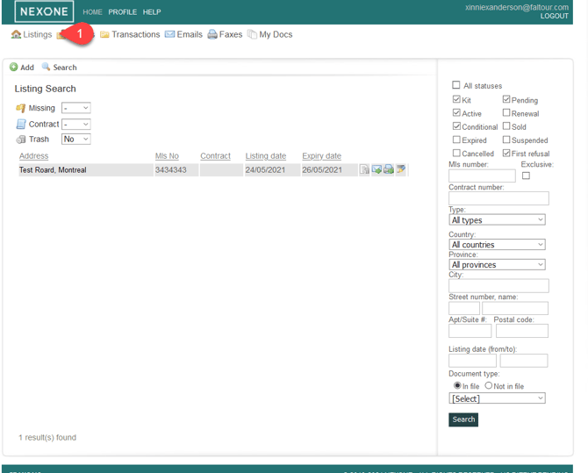
Task: Open the Emails envelope icon
Action: coord(170,34)
